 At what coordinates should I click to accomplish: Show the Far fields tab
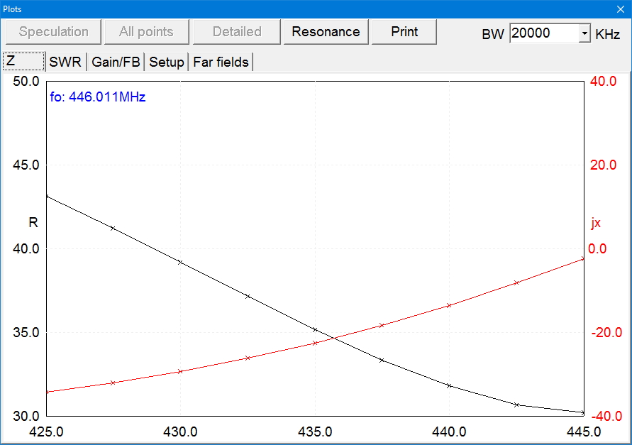tap(221, 62)
